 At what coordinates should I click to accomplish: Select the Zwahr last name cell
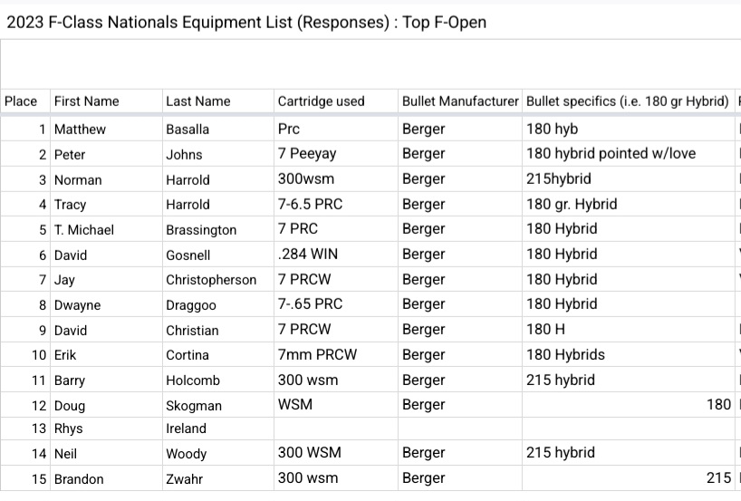[x=186, y=479]
